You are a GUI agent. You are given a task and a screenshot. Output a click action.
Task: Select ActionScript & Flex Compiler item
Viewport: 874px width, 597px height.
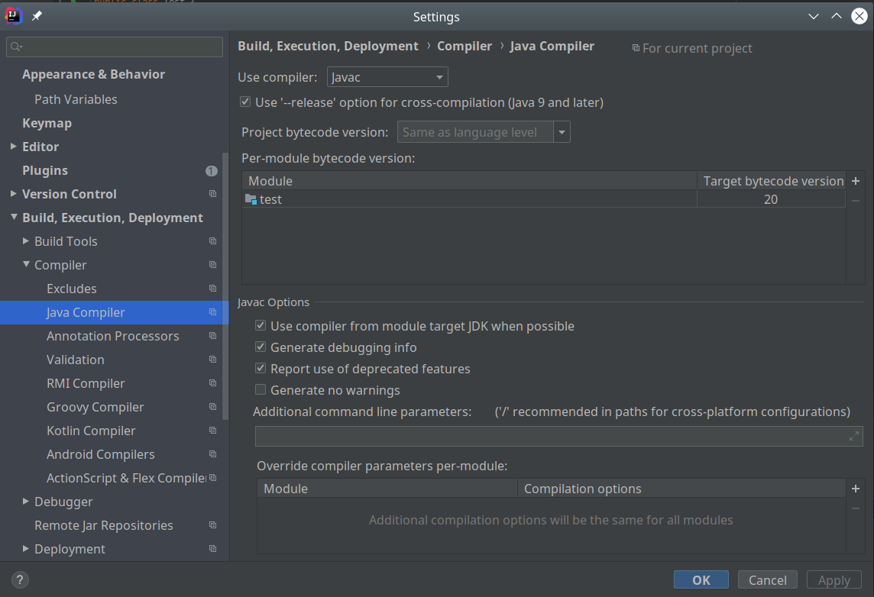[126, 478]
